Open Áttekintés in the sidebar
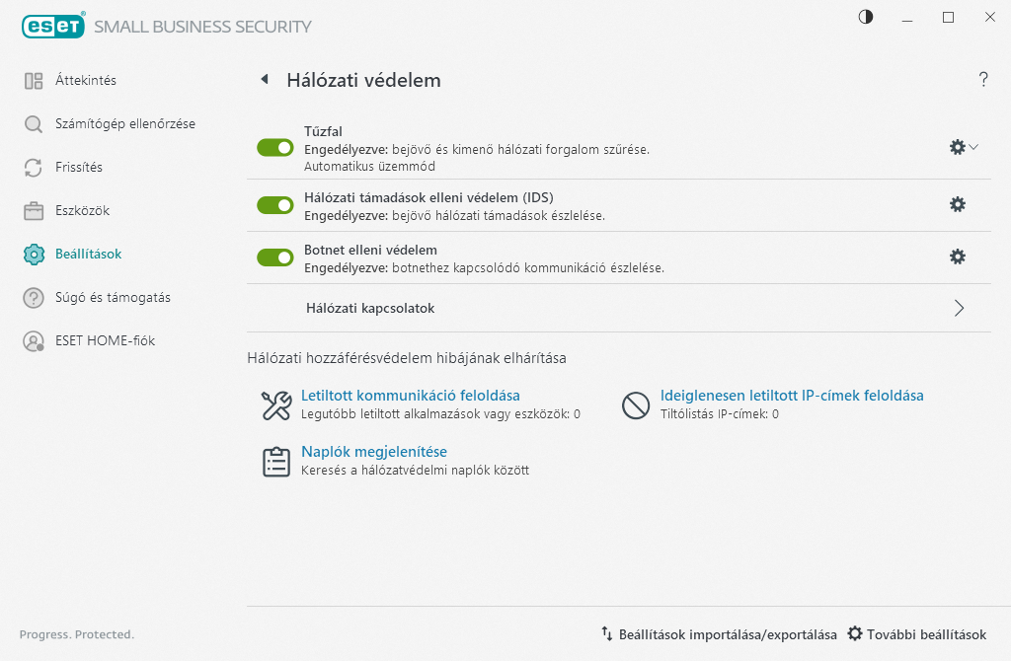The height and width of the screenshot is (661, 1011). coord(86,80)
